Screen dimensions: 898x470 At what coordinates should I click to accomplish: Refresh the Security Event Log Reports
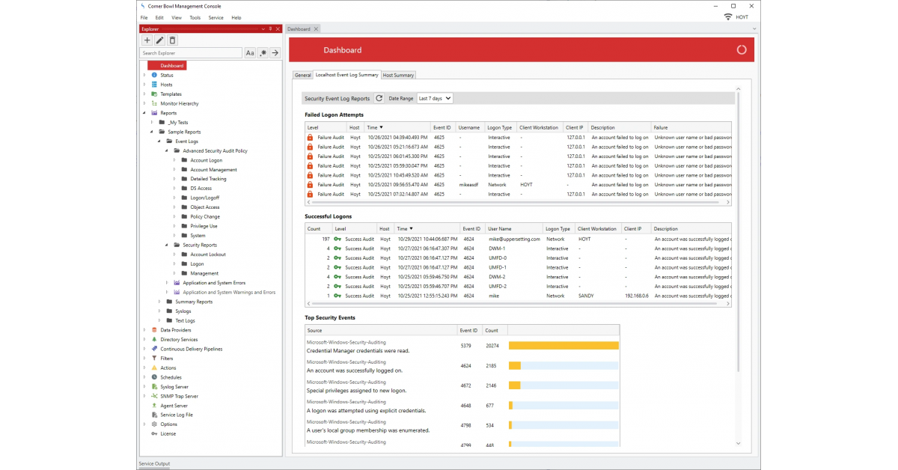point(379,98)
